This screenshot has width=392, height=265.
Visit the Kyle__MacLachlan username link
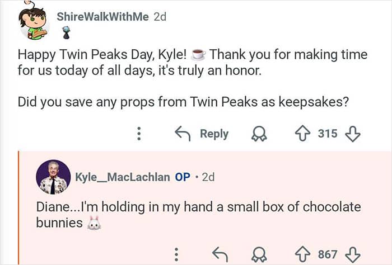pyautogui.click(x=122, y=177)
